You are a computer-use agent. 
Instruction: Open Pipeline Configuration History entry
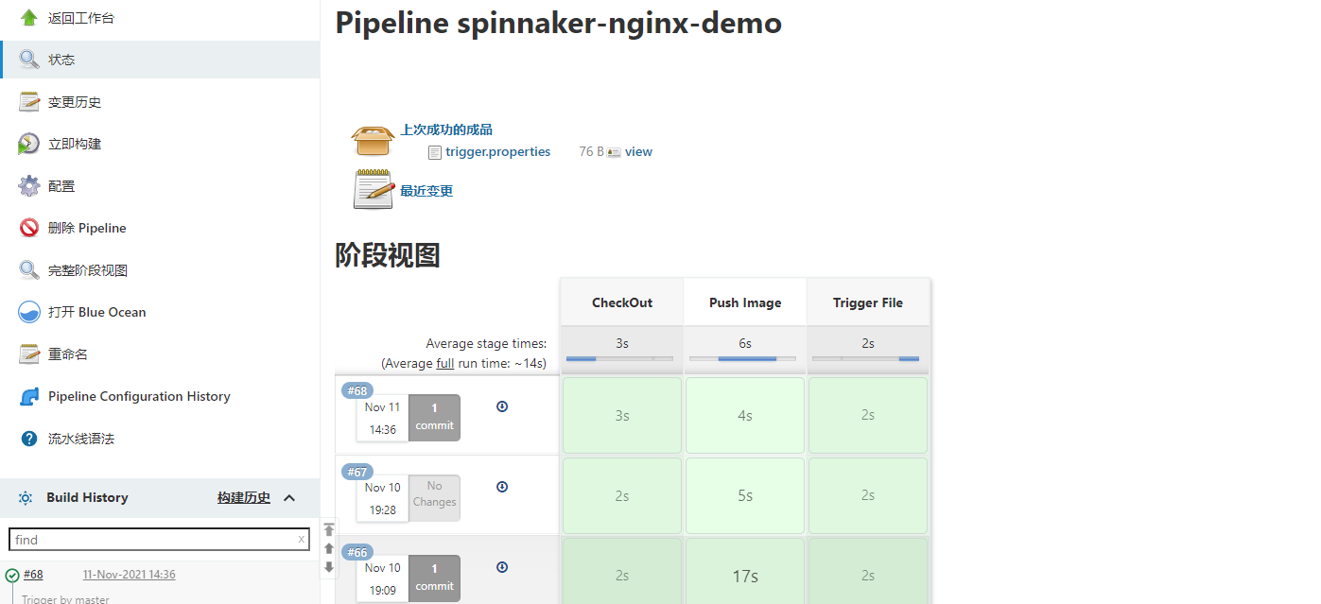(139, 396)
